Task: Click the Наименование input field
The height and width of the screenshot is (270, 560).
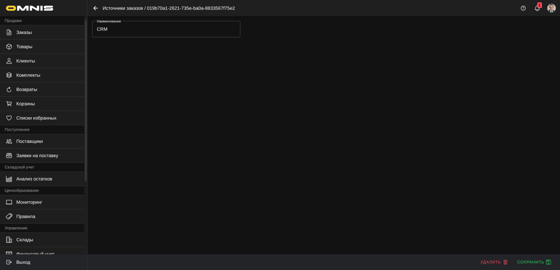Action: [x=166, y=30]
